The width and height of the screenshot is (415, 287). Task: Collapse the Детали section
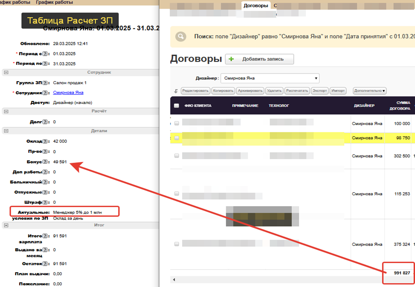point(6,131)
